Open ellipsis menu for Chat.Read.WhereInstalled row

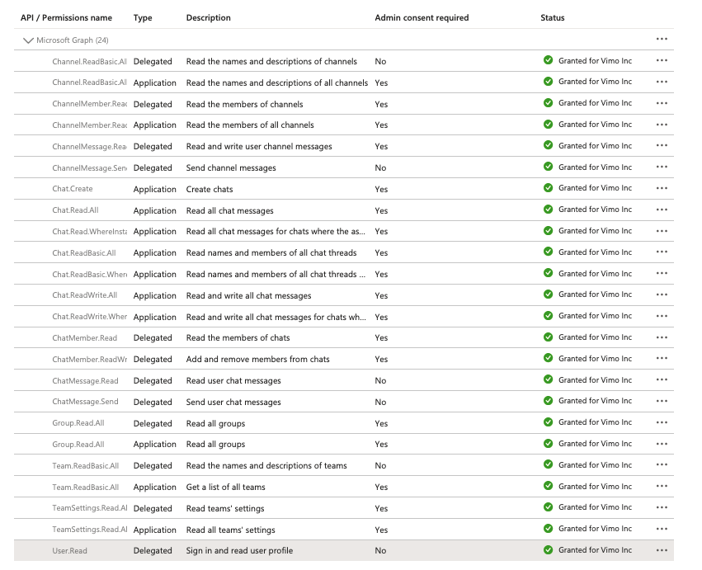tap(662, 232)
